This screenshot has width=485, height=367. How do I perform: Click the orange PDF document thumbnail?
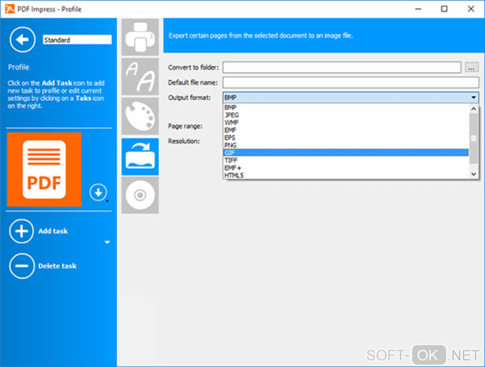[x=44, y=169]
